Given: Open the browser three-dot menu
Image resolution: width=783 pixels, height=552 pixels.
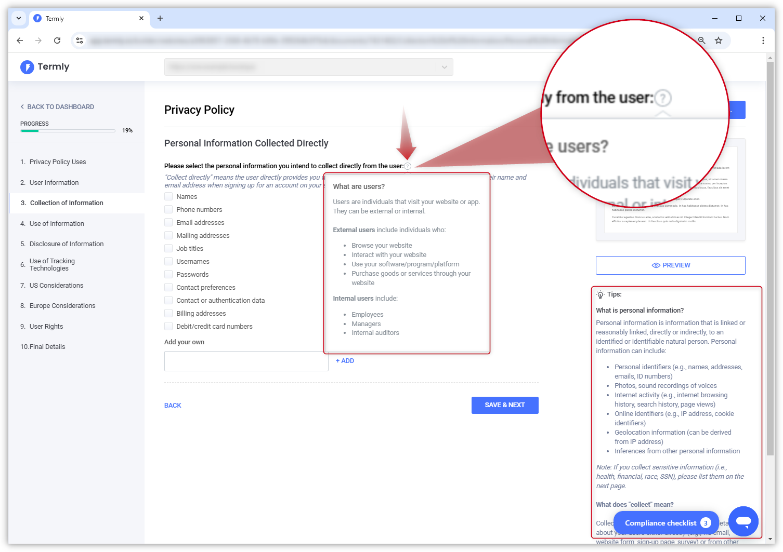Looking at the screenshot, I should 763,40.
